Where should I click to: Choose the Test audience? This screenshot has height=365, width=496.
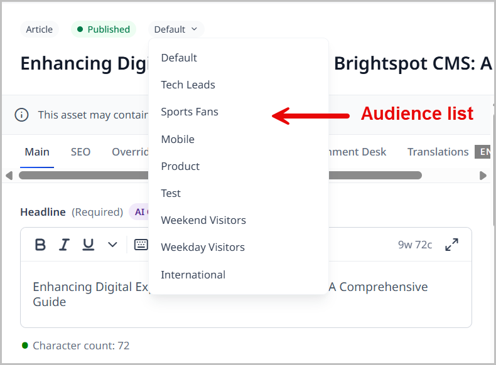[239, 193]
